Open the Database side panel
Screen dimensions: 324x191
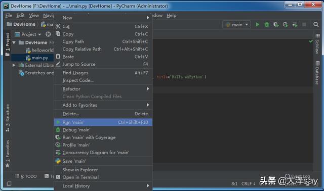tap(317, 73)
